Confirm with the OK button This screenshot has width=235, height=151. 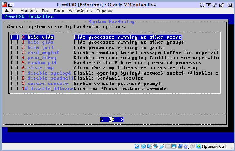(x=112, y=119)
